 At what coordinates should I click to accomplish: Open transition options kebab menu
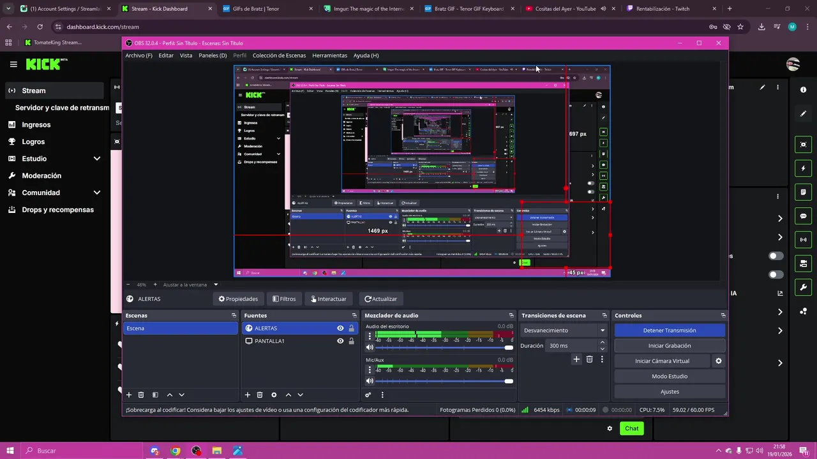(x=601, y=360)
